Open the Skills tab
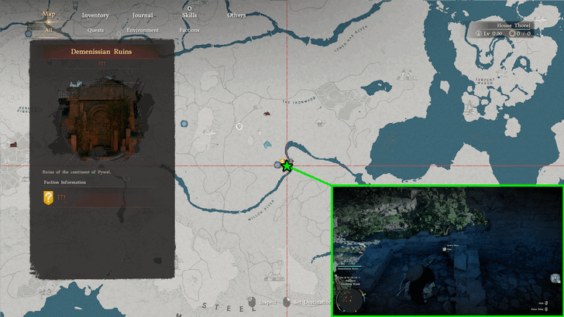This screenshot has height=317, width=564. pos(189,15)
